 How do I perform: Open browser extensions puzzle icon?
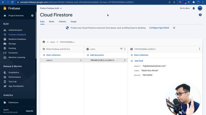193,2
